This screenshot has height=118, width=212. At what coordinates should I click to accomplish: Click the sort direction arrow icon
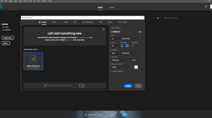[158, 18]
